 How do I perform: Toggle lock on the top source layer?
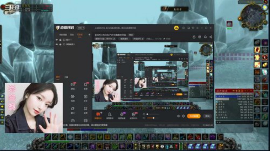[x=60, y=40]
